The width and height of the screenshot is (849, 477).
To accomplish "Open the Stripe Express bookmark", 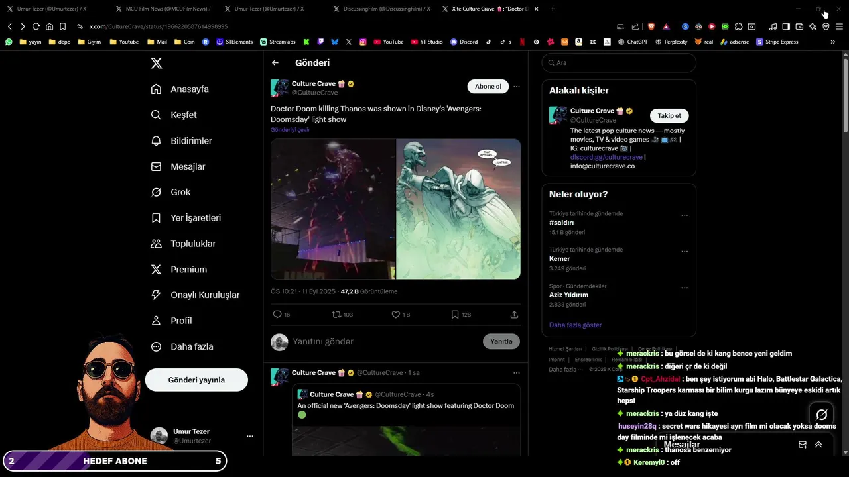I will pyautogui.click(x=777, y=42).
